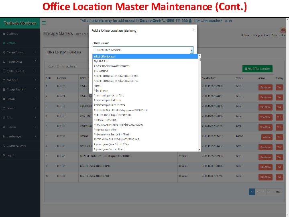289x217 pixels.
Task: Choose the highlighted Select Office Location option
Action: pyautogui.click(x=145, y=56)
